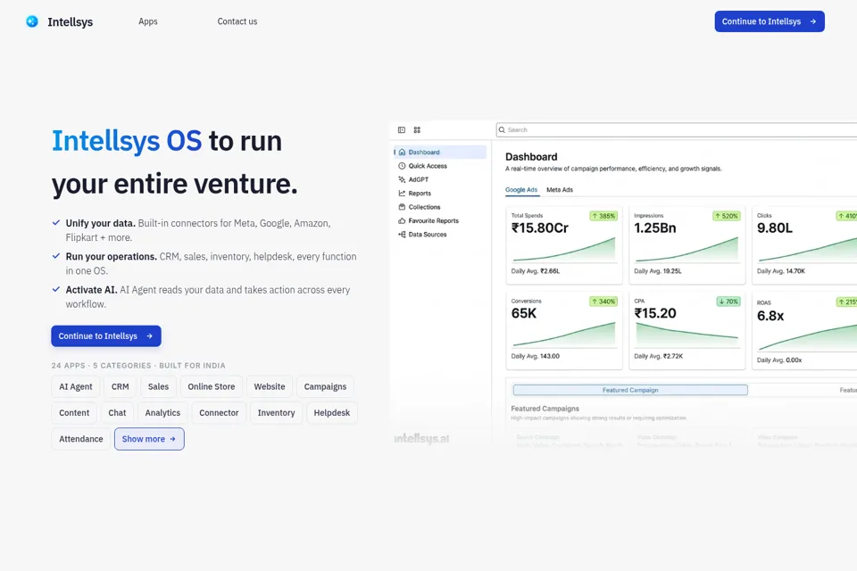This screenshot has height=571, width=857.
Task: Open AdGPT in the sidebar
Action: [x=418, y=179]
